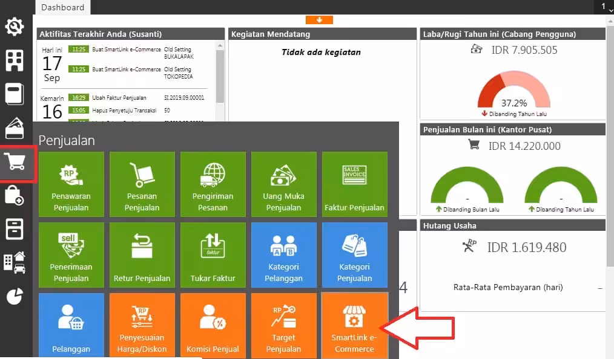Open Penerimaan Penjualan tile

(71, 254)
